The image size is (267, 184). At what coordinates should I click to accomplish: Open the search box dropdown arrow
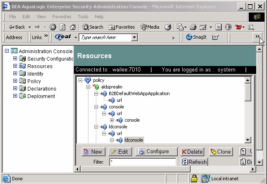135,37
